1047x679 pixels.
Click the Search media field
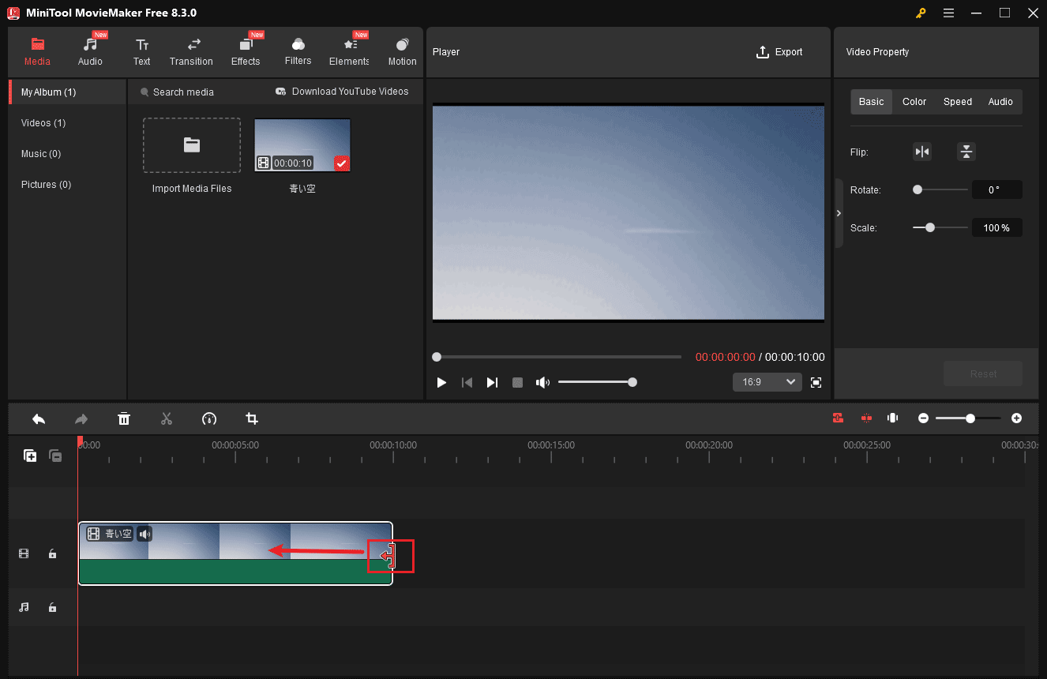(x=183, y=92)
